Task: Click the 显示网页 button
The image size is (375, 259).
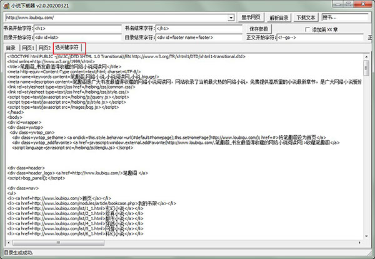Action: [x=251, y=18]
